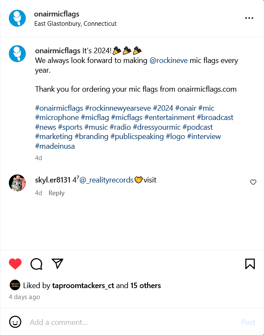Click the Add a comment field
Viewport: 264px width, 335px height.
[x=127, y=322]
